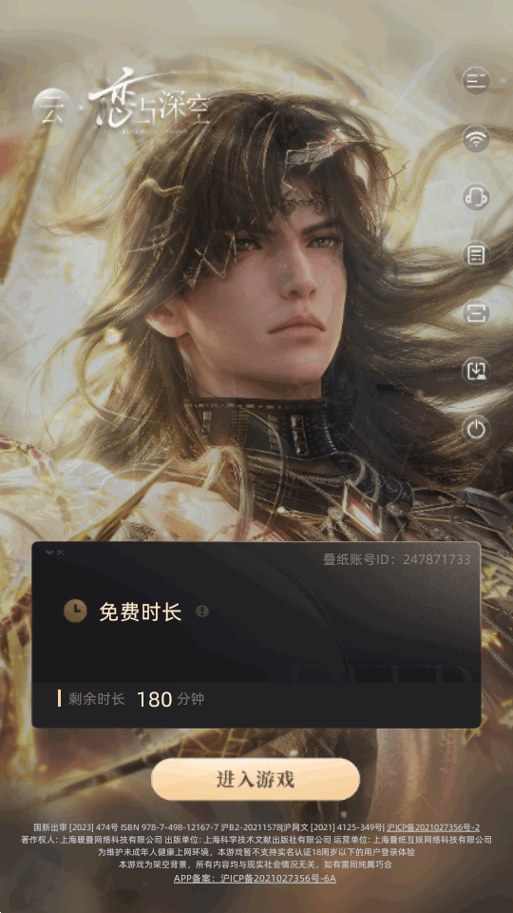The image size is (513, 913).
Task: Click the 免费时长 title label
Action: point(141,612)
